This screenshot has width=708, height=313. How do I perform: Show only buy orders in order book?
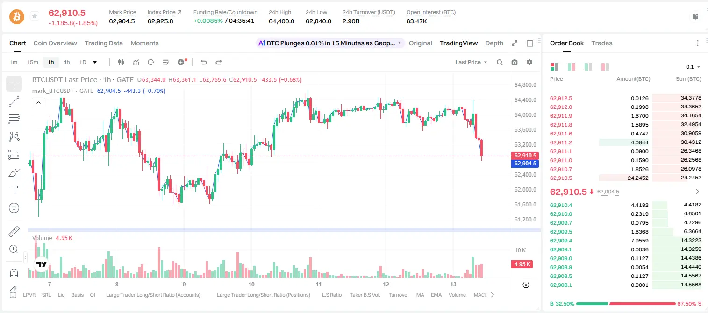[x=588, y=67]
